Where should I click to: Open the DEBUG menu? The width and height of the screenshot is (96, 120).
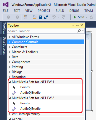pyautogui.click(x=74, y=11)
